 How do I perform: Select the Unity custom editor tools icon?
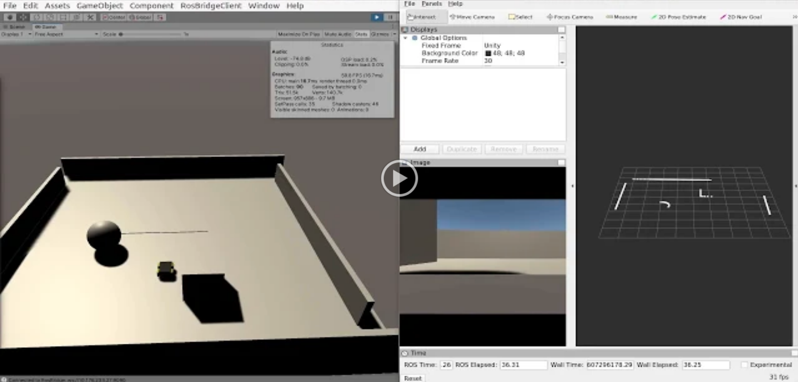pyautogui.click(x=90, y=17)
